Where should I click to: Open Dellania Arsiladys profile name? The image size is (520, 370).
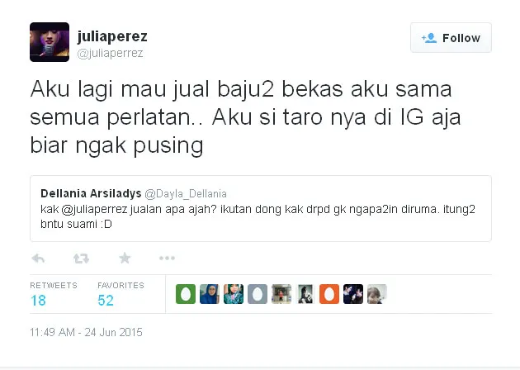point(91,193)
